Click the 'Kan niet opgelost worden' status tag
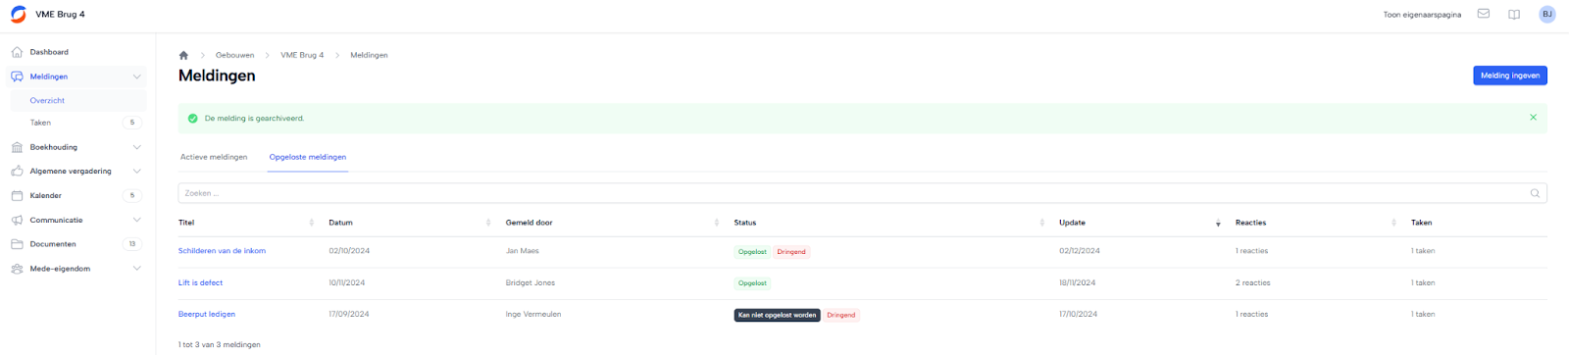The width and height of the screenshot is (1569, 355). (777, 315)
